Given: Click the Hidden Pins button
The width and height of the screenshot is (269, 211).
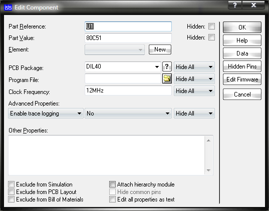Looking at the screenshot, I should [242, 66].
